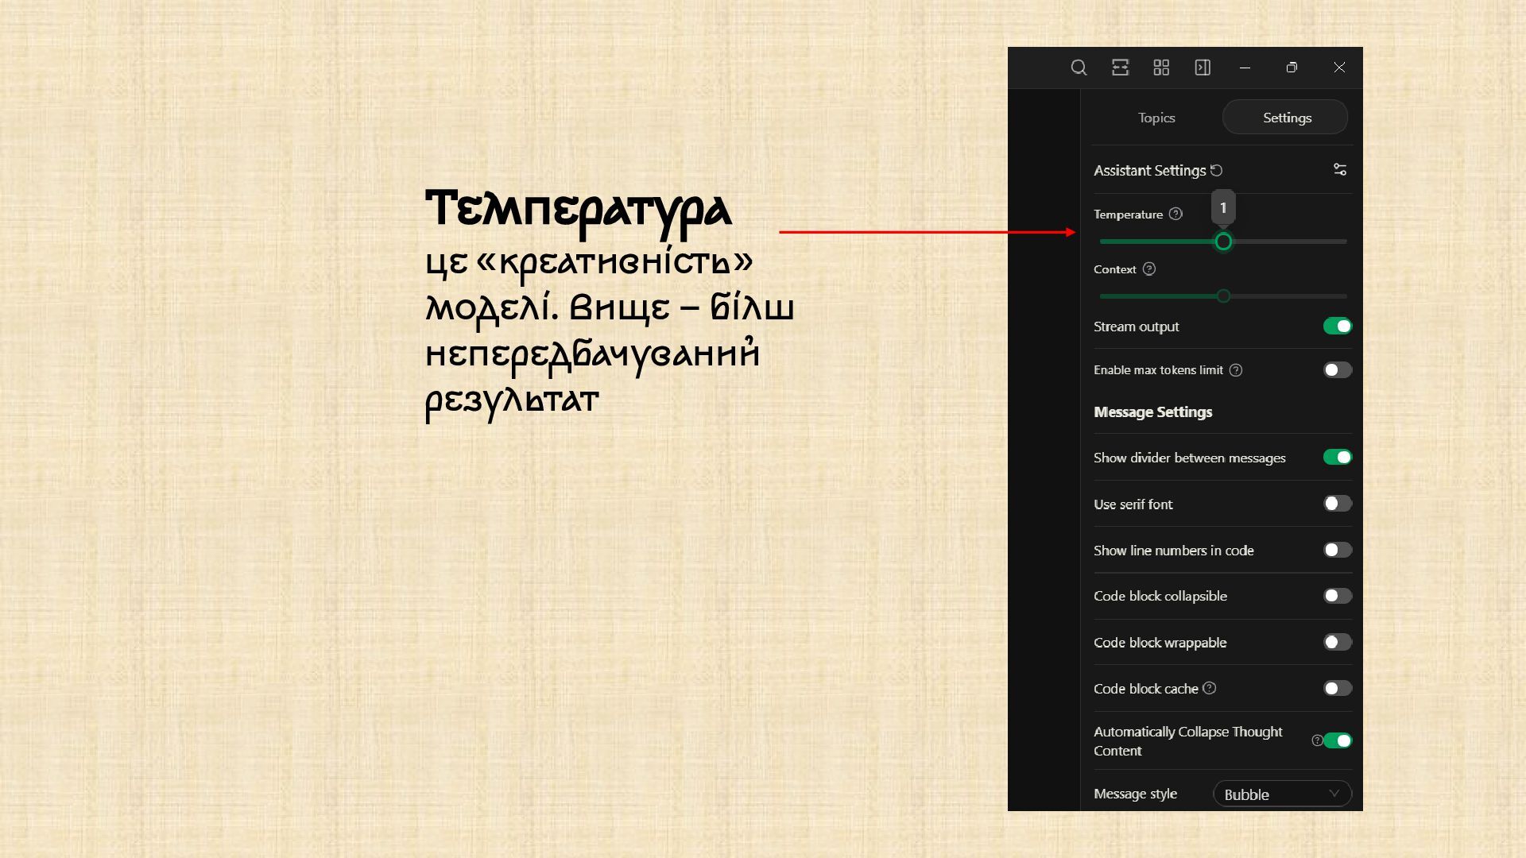Open assistant settings sliders icon
The height and width of the screenshot is (858, 1526).
pos(1340,169)
